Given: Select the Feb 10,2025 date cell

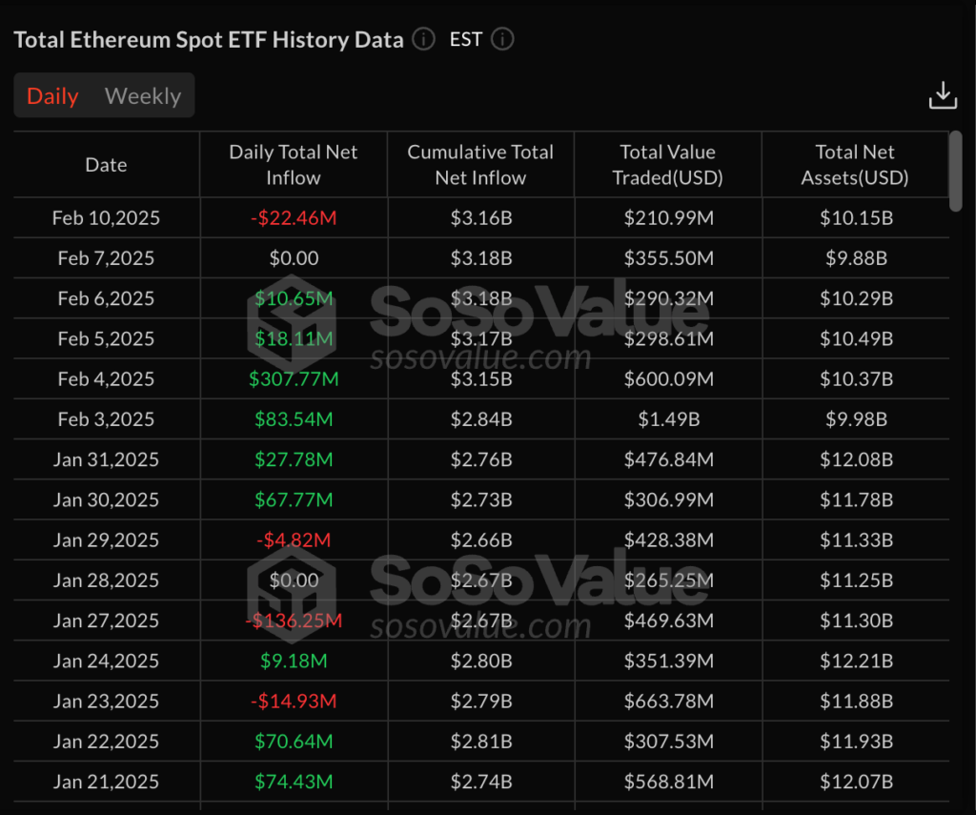Looking at the screenshot, I should click(106, 218).
